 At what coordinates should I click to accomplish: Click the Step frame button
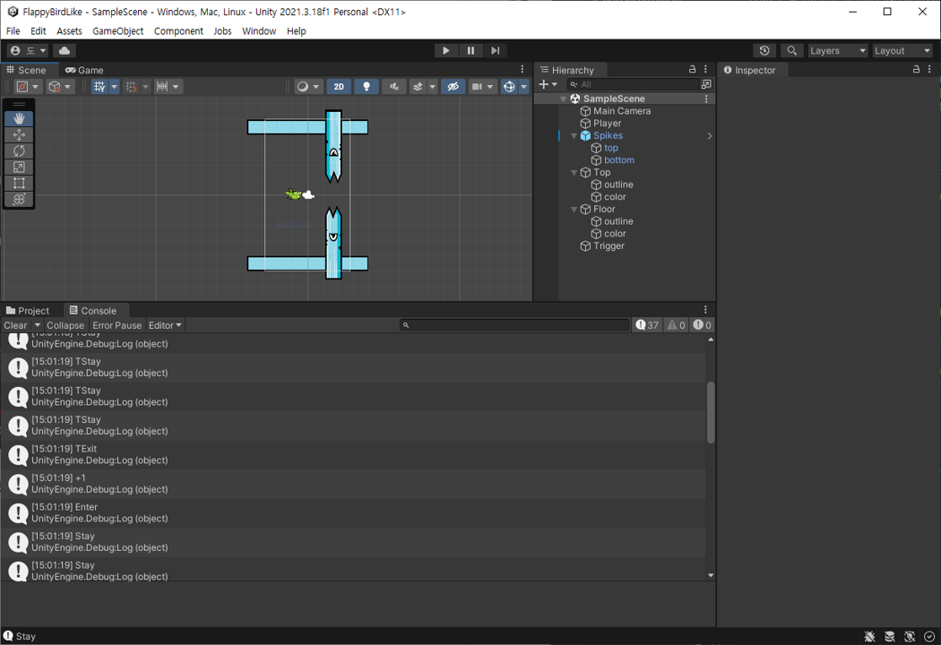[x=495, y=50]
